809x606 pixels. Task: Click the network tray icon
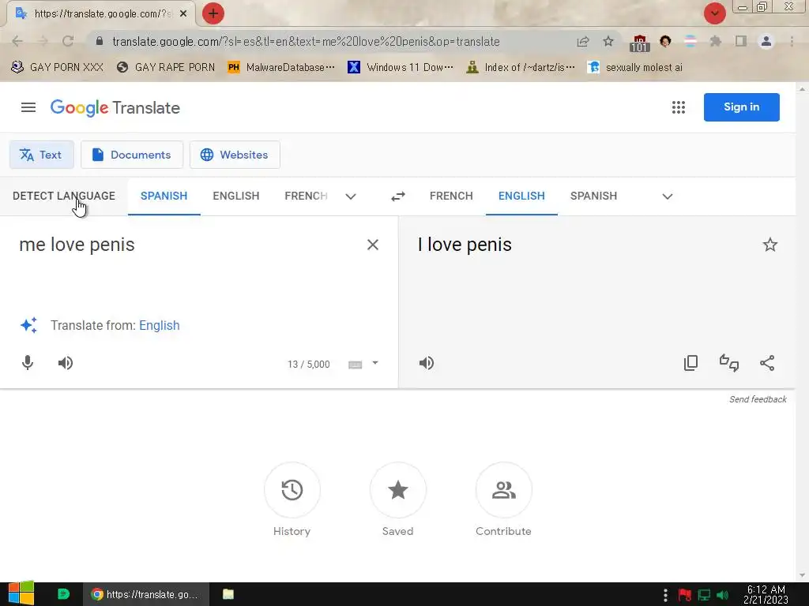coord(704,595)
